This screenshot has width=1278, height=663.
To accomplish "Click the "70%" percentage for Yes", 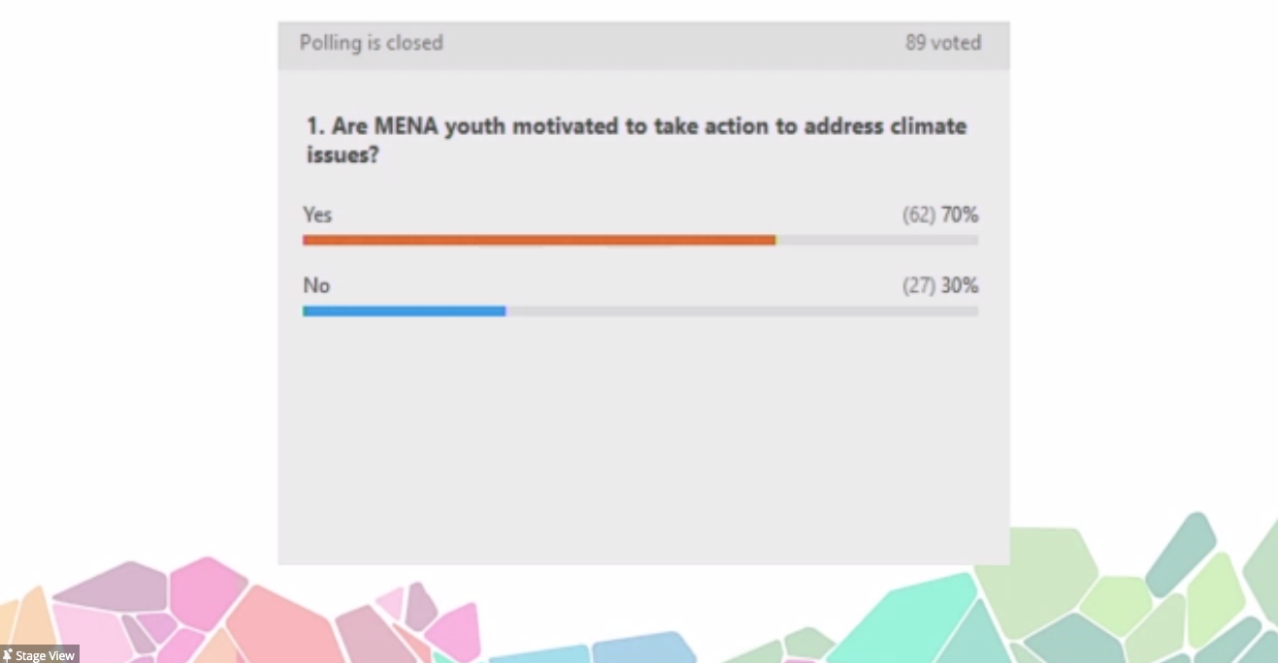I will coord(960,215).
